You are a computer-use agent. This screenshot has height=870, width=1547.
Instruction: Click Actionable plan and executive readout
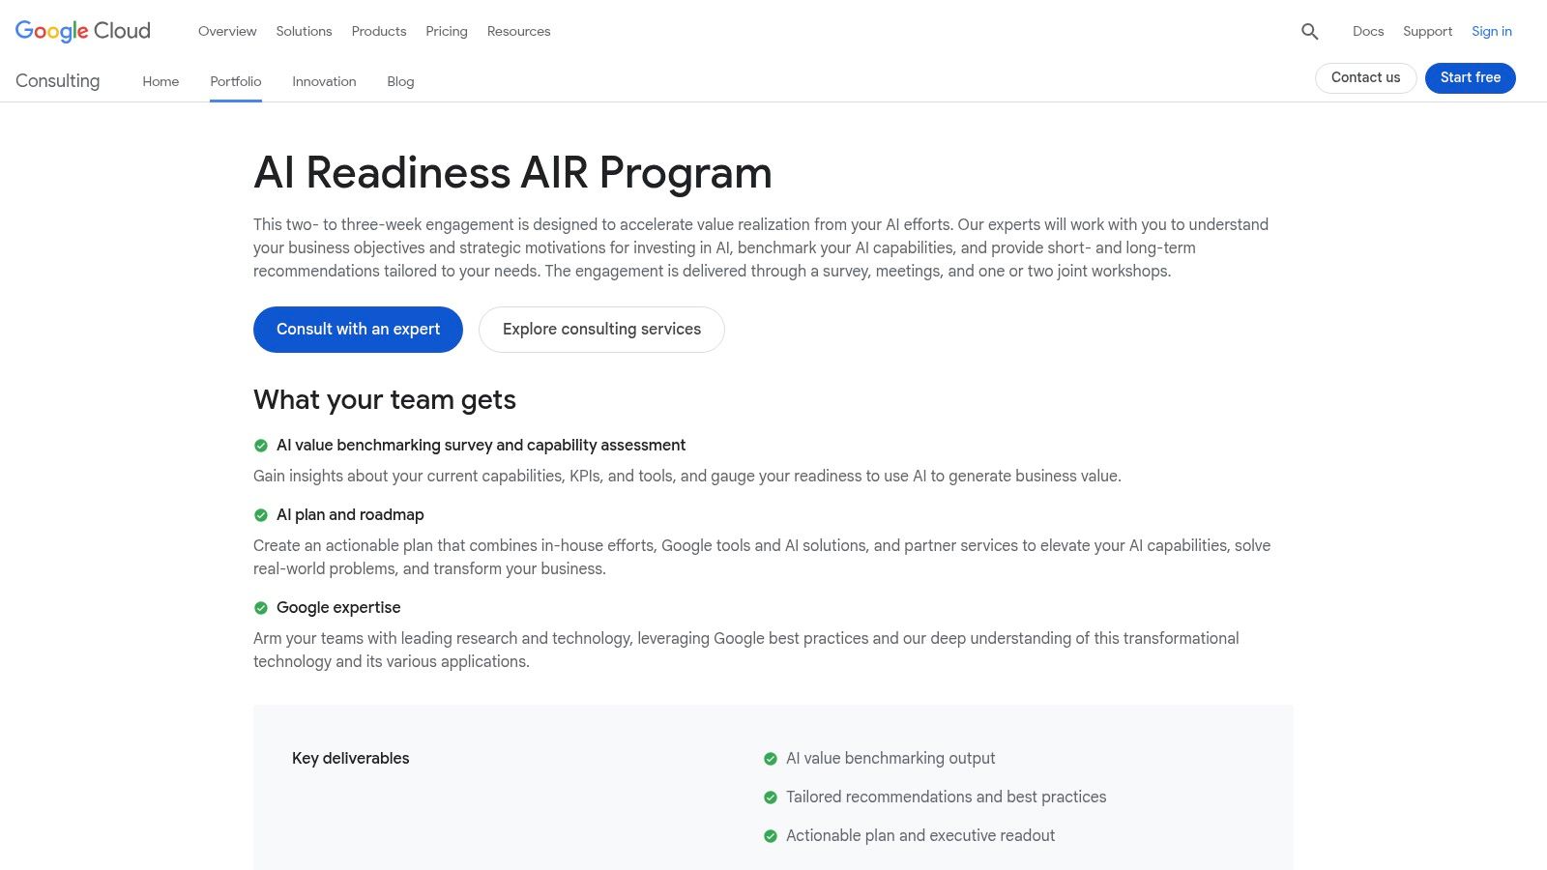920,836
